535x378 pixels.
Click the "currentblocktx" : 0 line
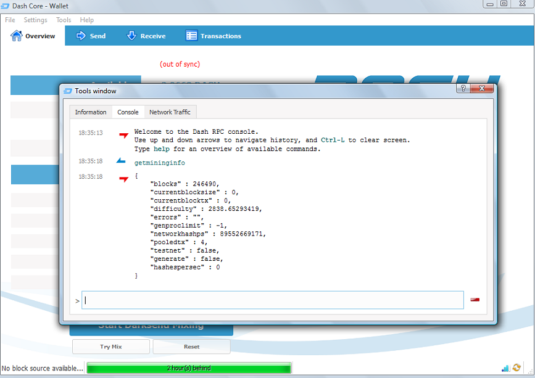(x=191, y=201)
